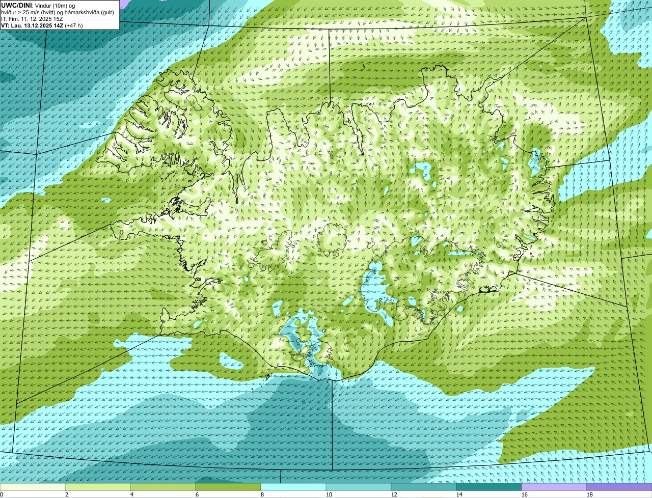Click the purple legend swatch above 18
The image size is (652, 498).
tap(619, 487)
